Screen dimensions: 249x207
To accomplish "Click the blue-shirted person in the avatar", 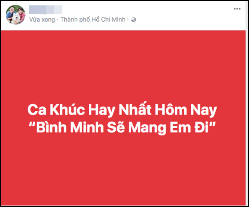I will [x=10, y=14].
